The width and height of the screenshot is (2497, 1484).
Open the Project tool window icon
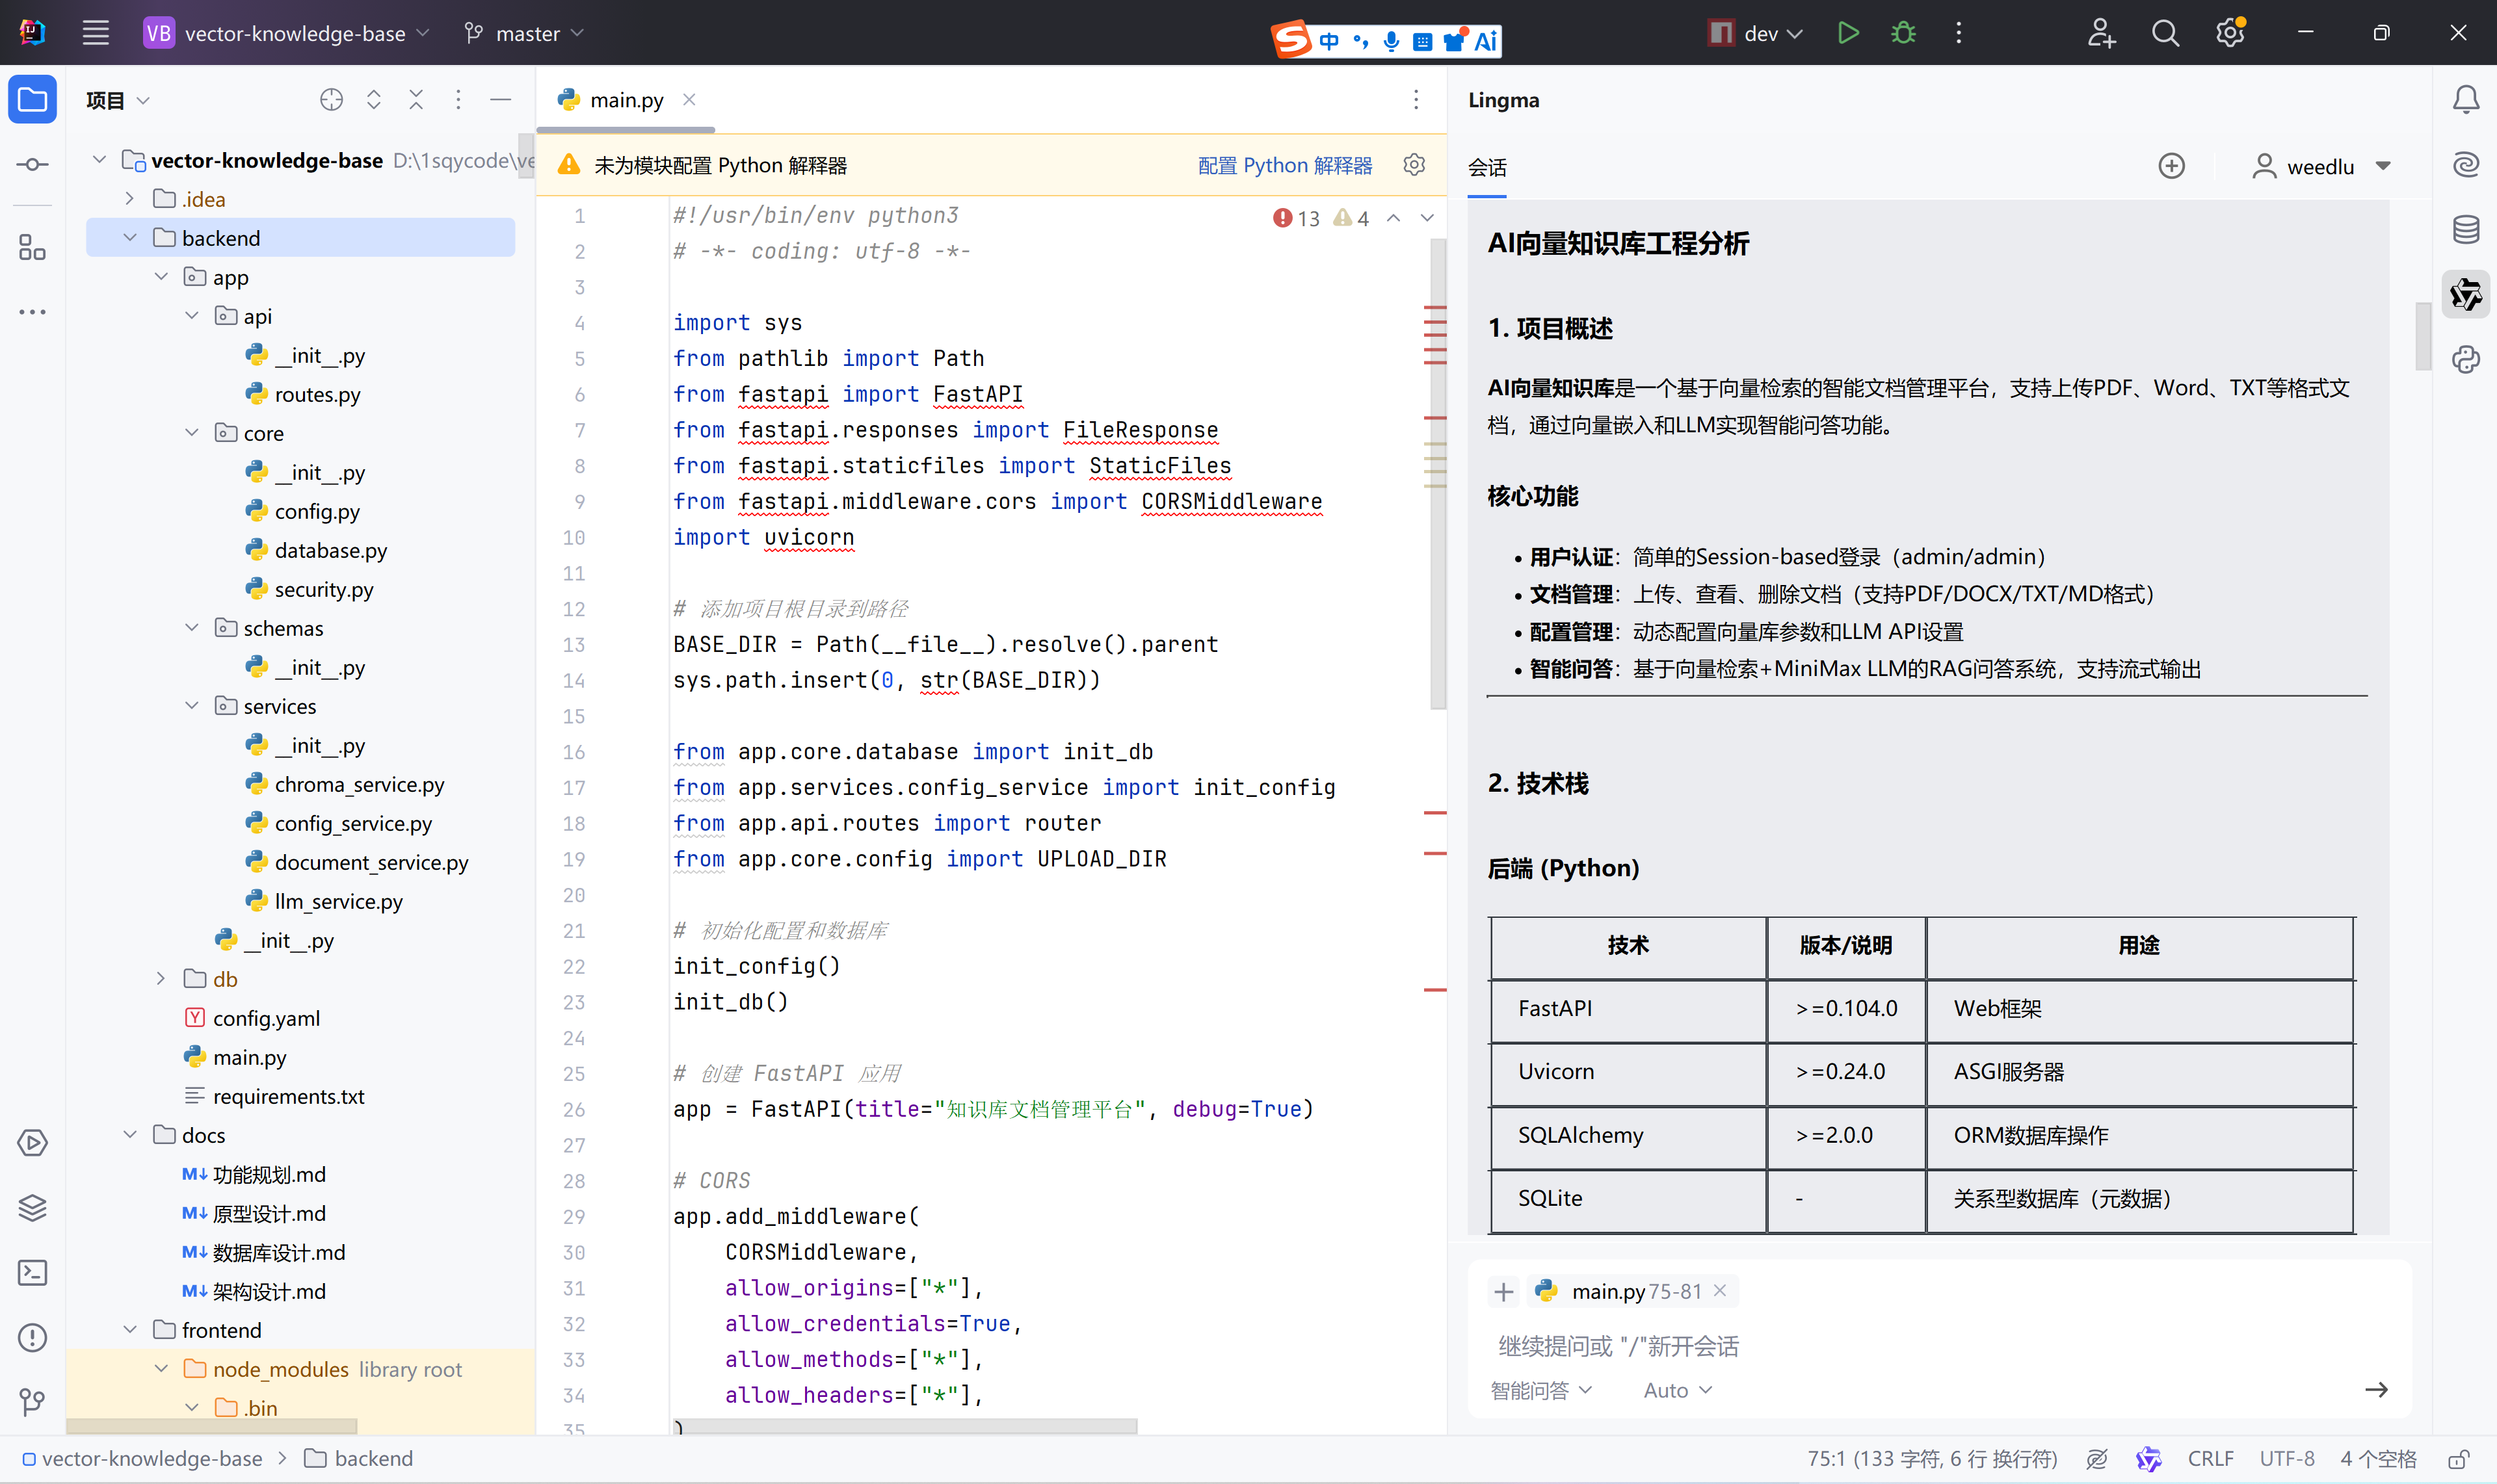click(32, 100)
